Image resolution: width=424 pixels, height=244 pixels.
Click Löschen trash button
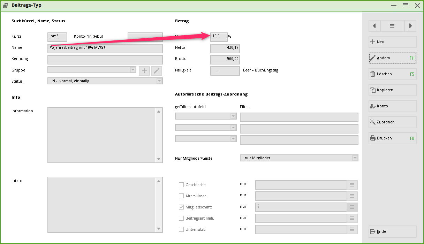[x=392, y=74]
